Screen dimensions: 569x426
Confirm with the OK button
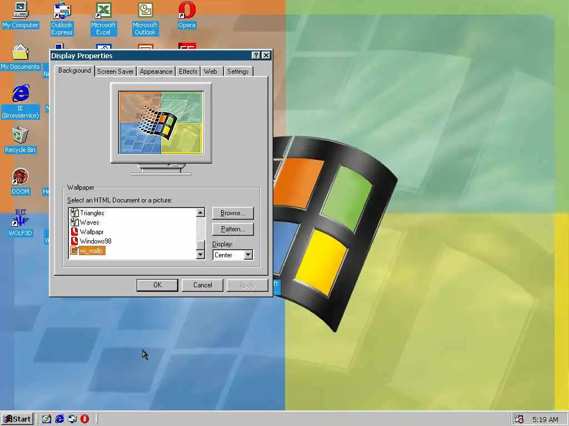157,285
